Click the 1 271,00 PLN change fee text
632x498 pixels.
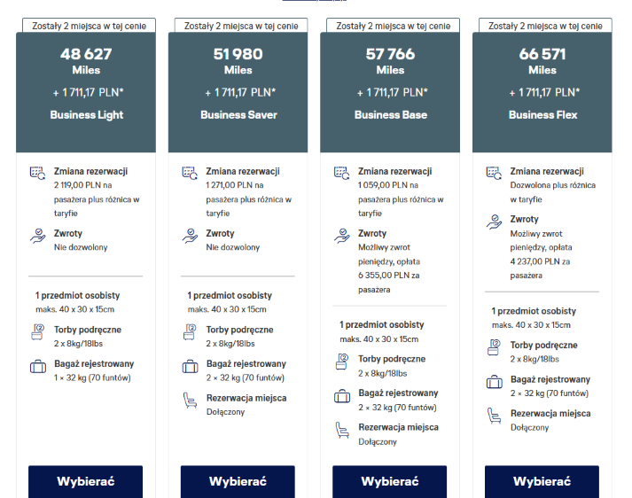[x=249, y=199]
